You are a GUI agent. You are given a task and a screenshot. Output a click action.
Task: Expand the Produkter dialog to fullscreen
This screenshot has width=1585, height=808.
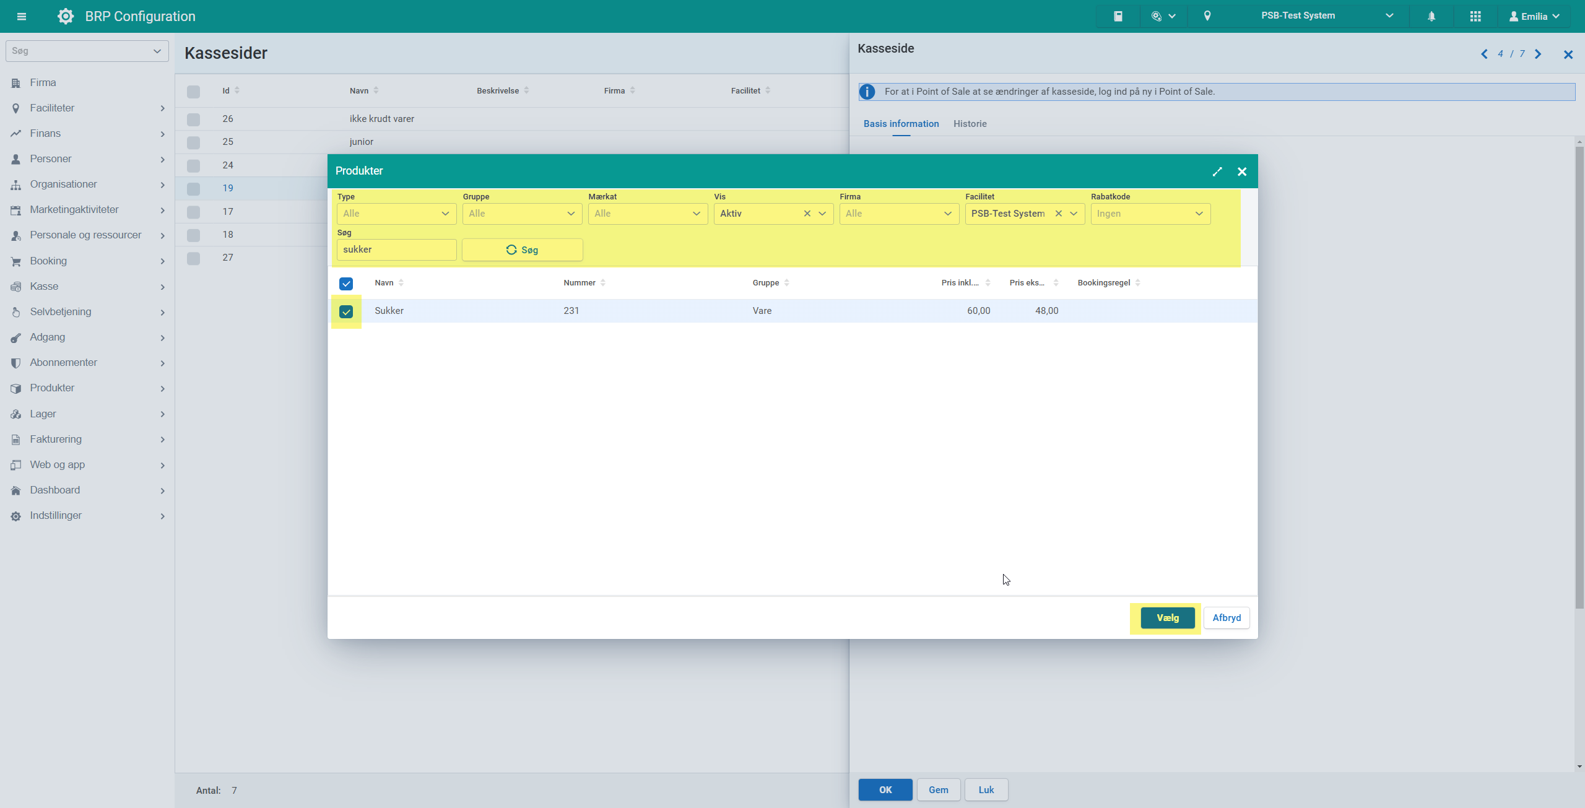coord(1217,172)
